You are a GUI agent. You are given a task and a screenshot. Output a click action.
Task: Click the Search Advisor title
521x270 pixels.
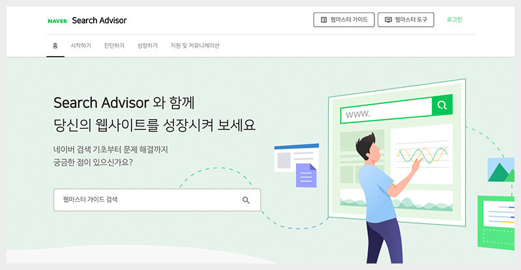coord(100,21)
